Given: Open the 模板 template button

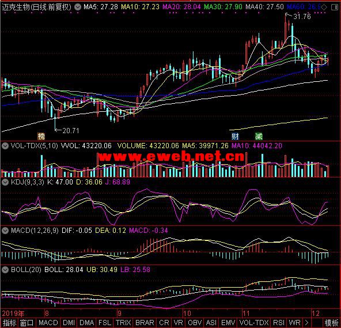Looking at the screenshot, I should [x=331, y=323].
